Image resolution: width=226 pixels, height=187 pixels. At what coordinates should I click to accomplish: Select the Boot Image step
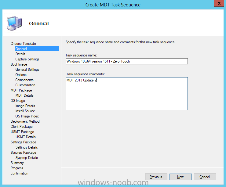tap(19, 64)
